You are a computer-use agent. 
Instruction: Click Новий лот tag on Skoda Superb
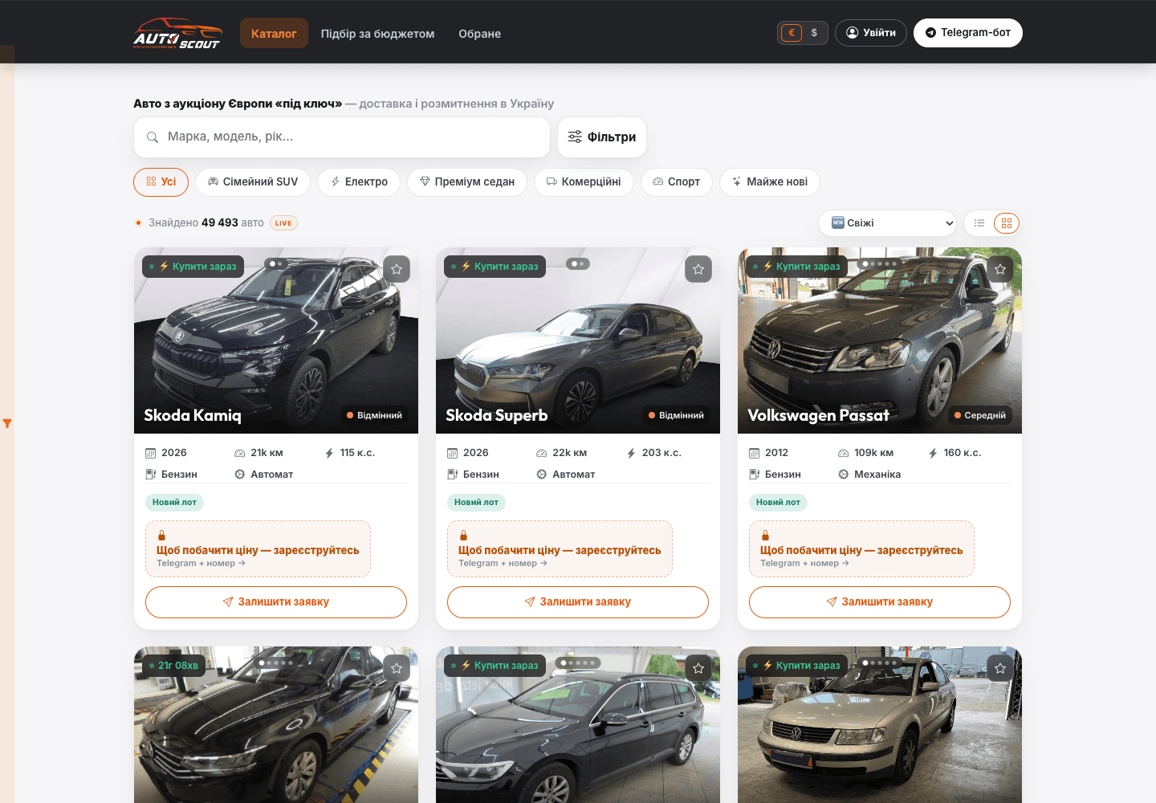tap(476, 503)
